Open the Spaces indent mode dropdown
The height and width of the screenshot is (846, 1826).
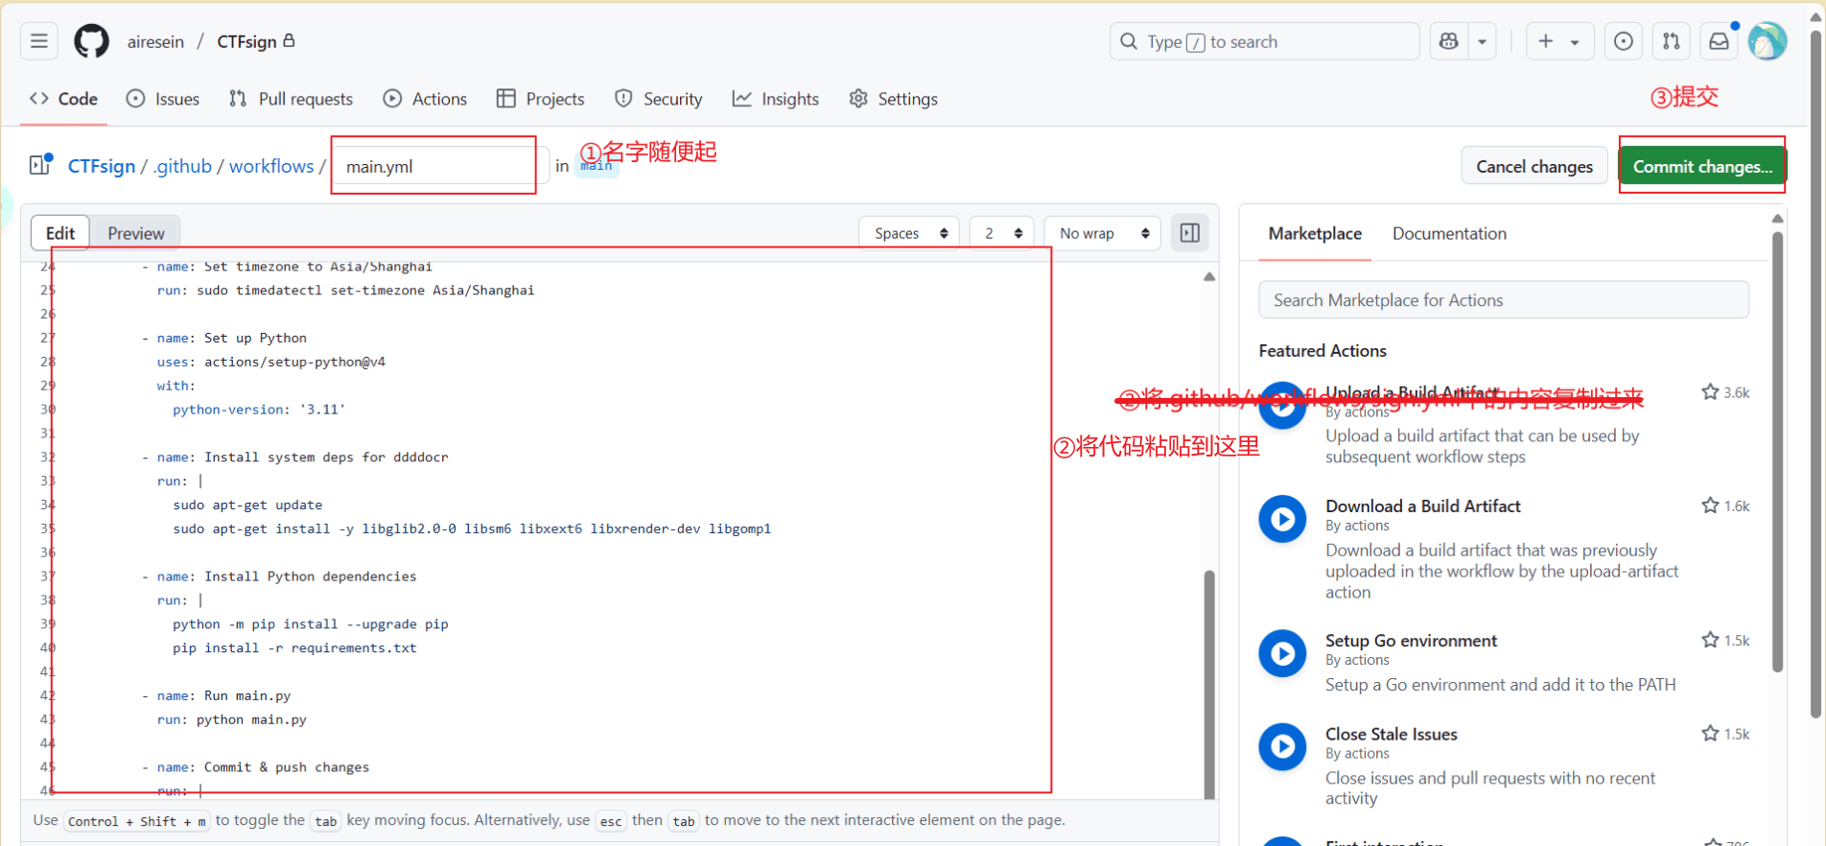pyautogui.click(x=910, y=233)
